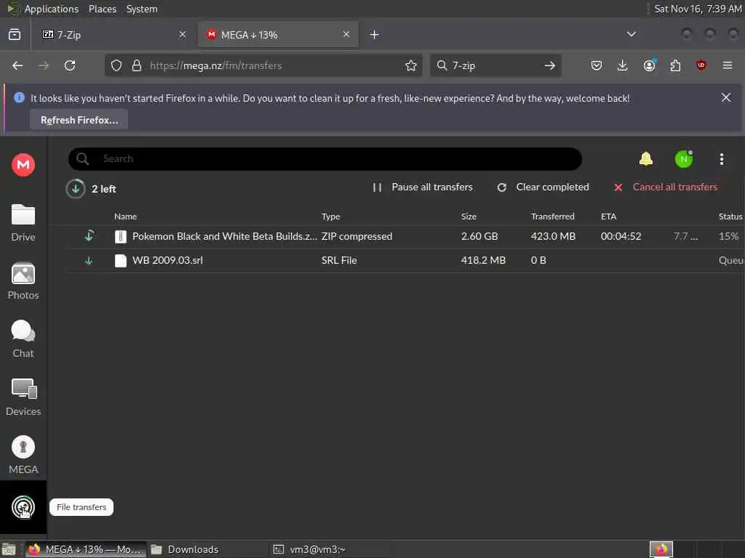
Task: Click the 2 left download progress icon
Action: tap(75, 188)
